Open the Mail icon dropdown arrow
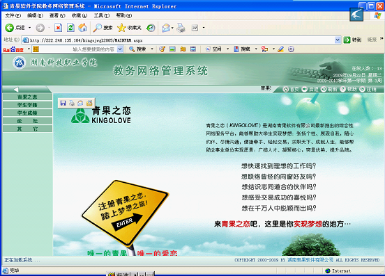 pyautogui.click(x=172, y=28)
